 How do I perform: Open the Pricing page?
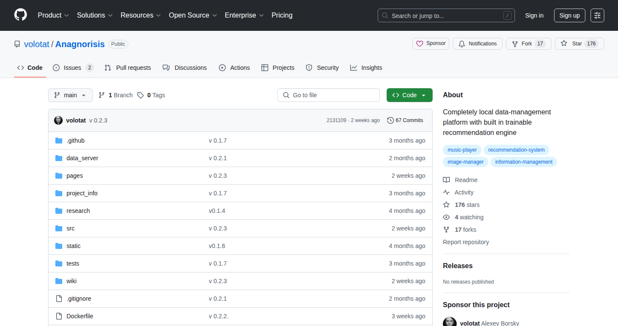(x=282, y=15)
